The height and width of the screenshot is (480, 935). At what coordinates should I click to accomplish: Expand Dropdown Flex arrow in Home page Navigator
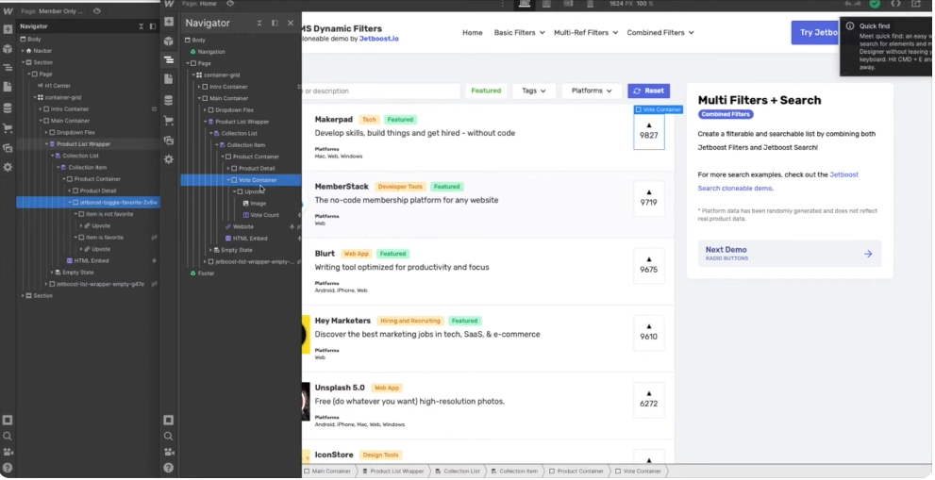click(x=205, y=109)
